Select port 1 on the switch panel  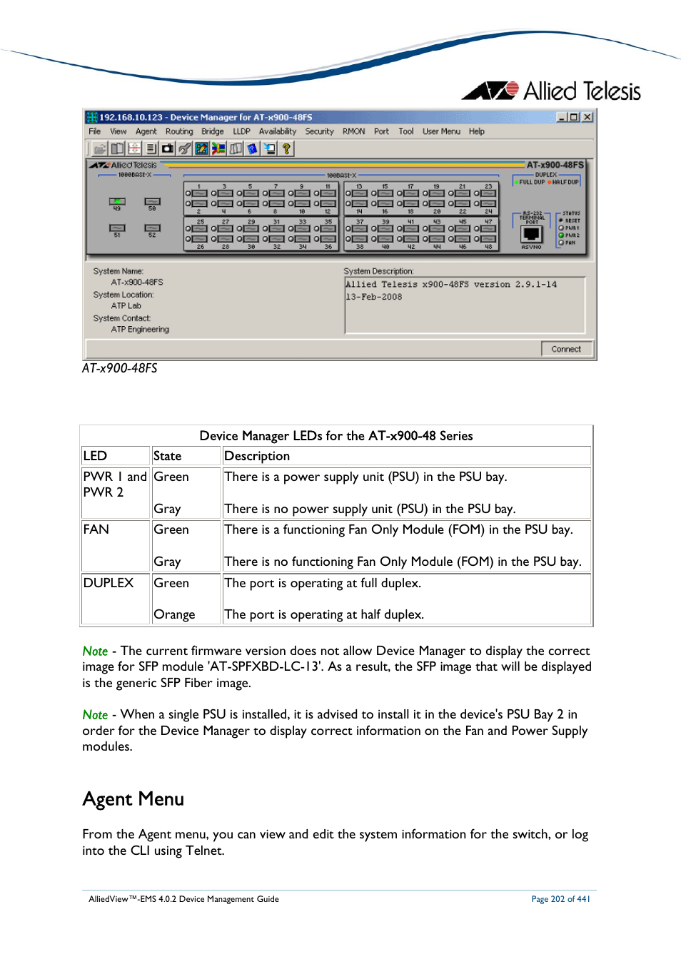coord(198,193)
